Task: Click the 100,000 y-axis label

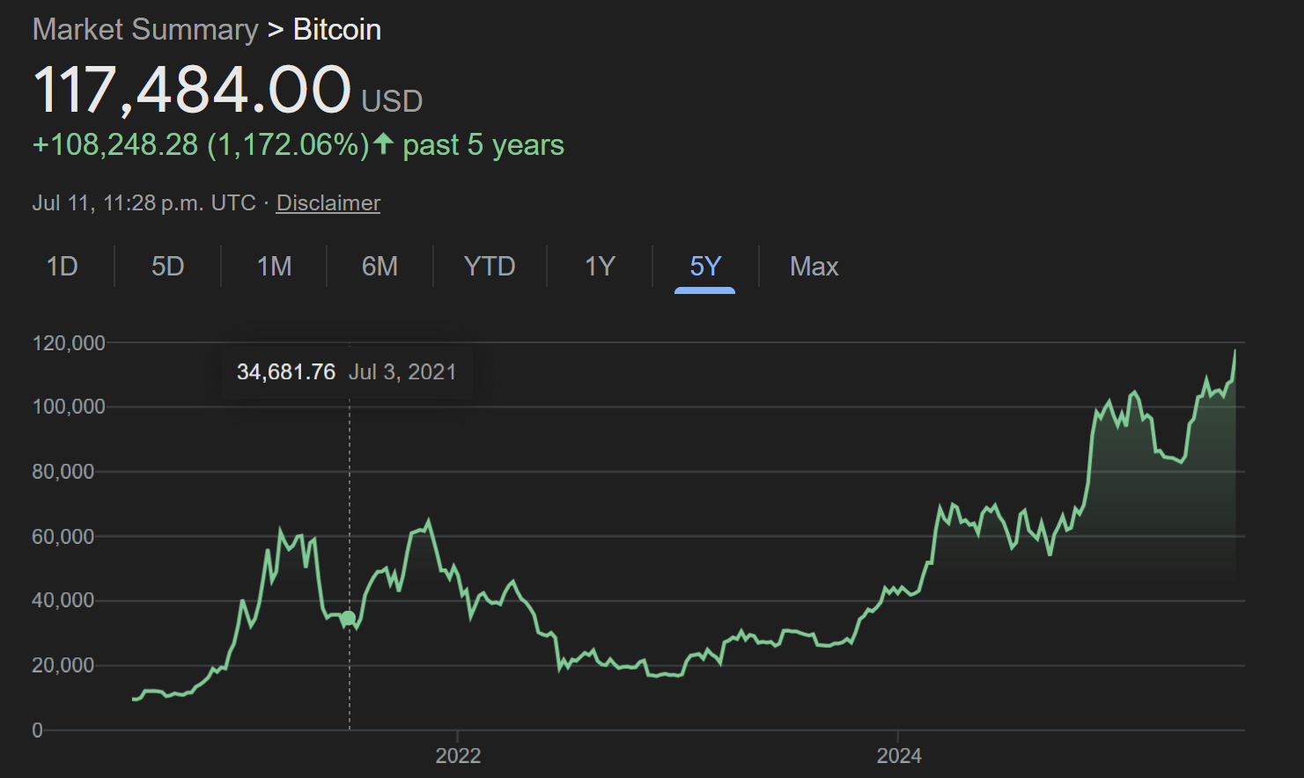Action: tap(69, 407)
